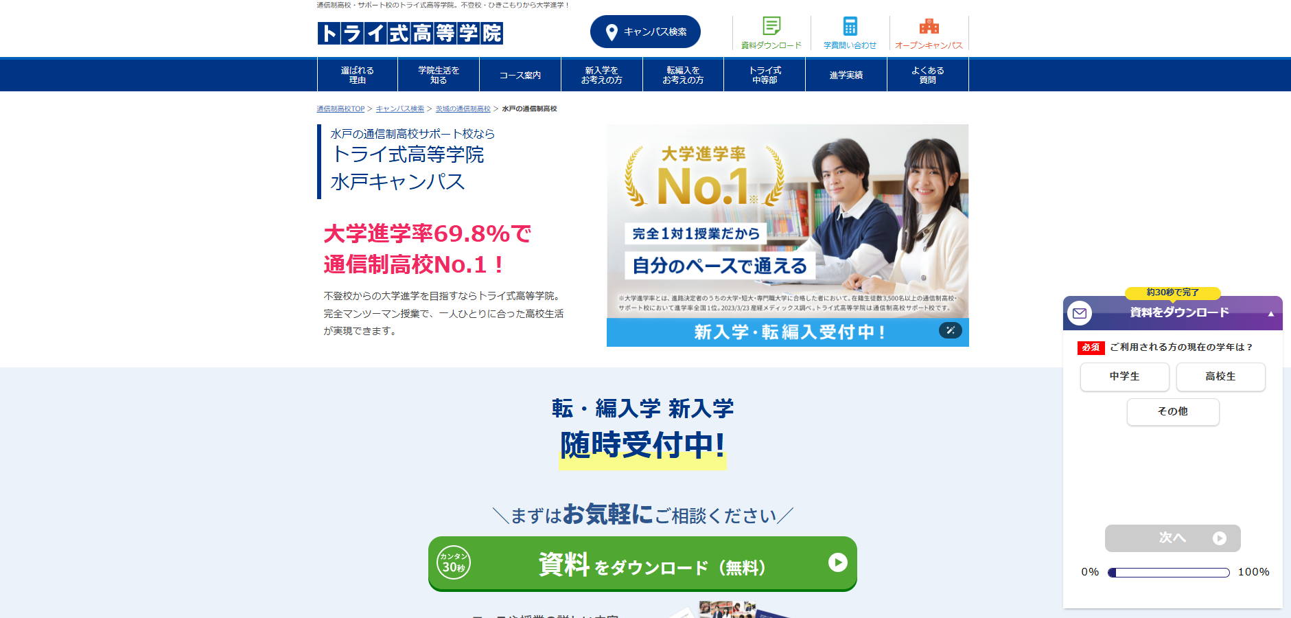Open the コース案内 menu

tap(520, 75)
